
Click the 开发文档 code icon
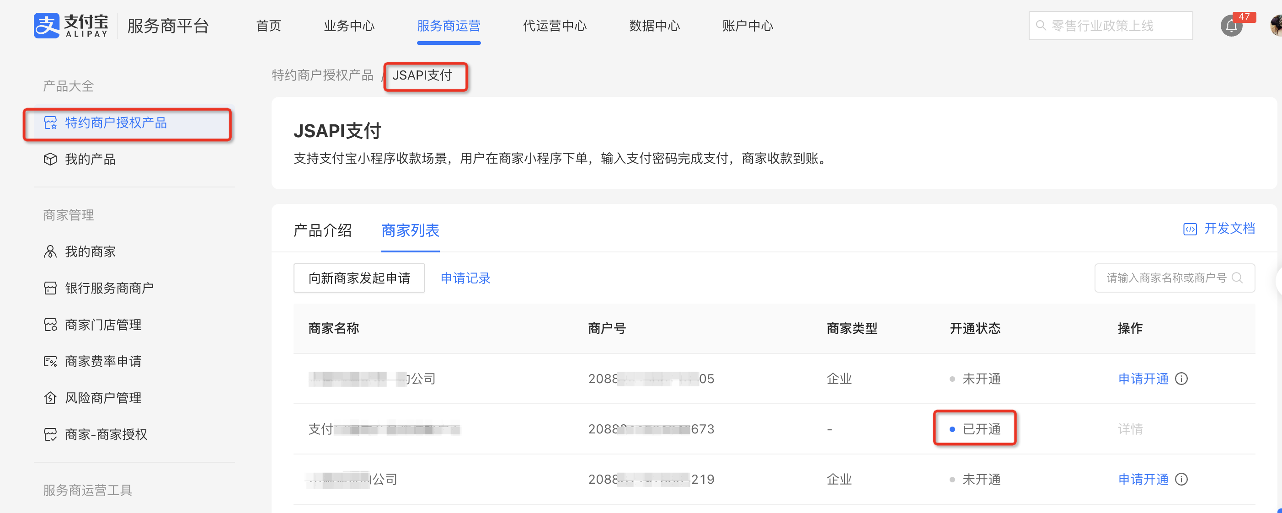pos(1190,229)
